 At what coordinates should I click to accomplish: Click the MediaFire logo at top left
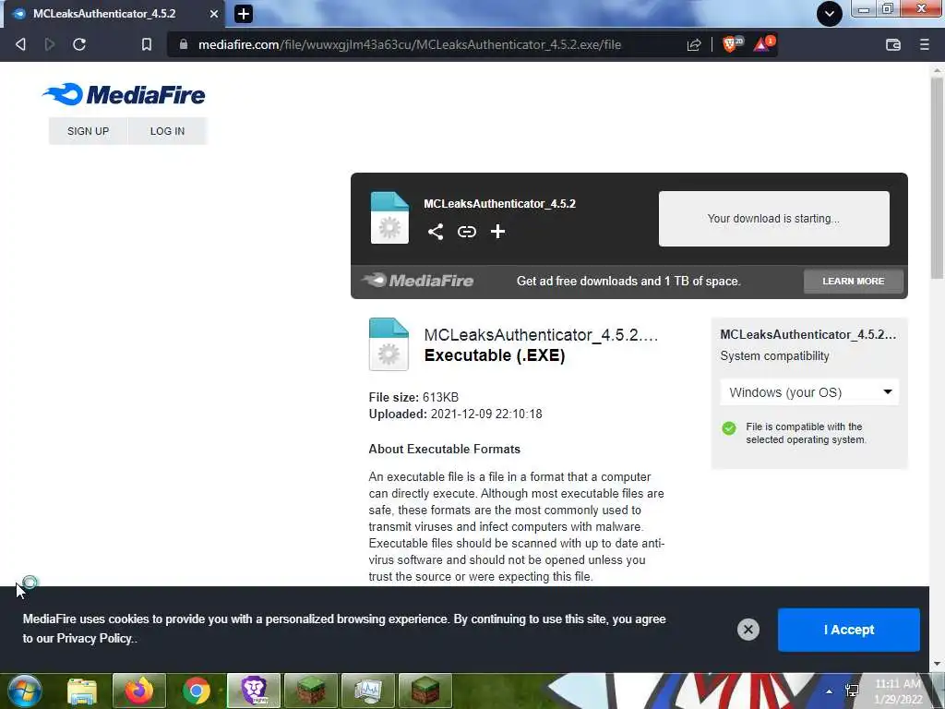point(124,94)
